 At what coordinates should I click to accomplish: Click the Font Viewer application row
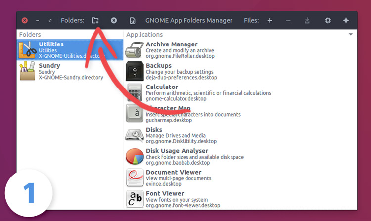tap(240, 199)
